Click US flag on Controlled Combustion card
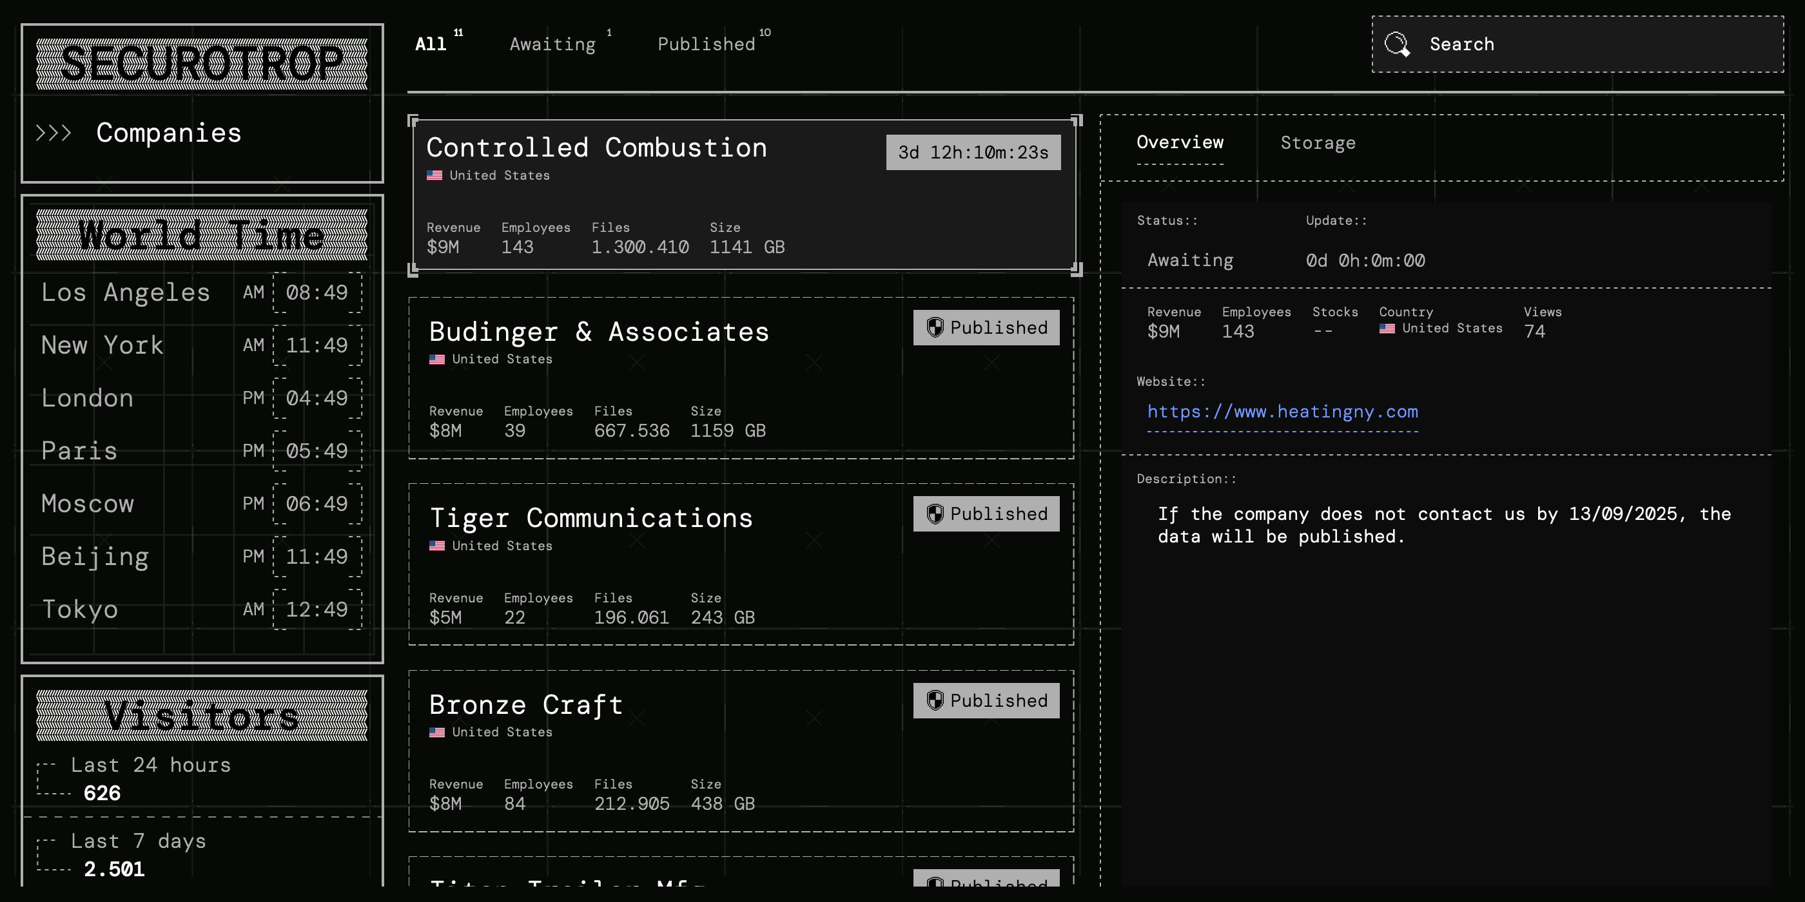The width and height of the screenshot is (1805, 902). 434,175
